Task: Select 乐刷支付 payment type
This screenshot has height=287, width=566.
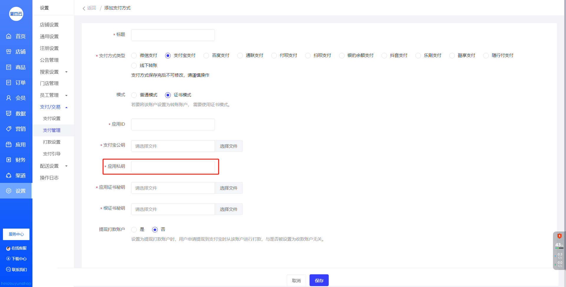Action: point(418,55)
